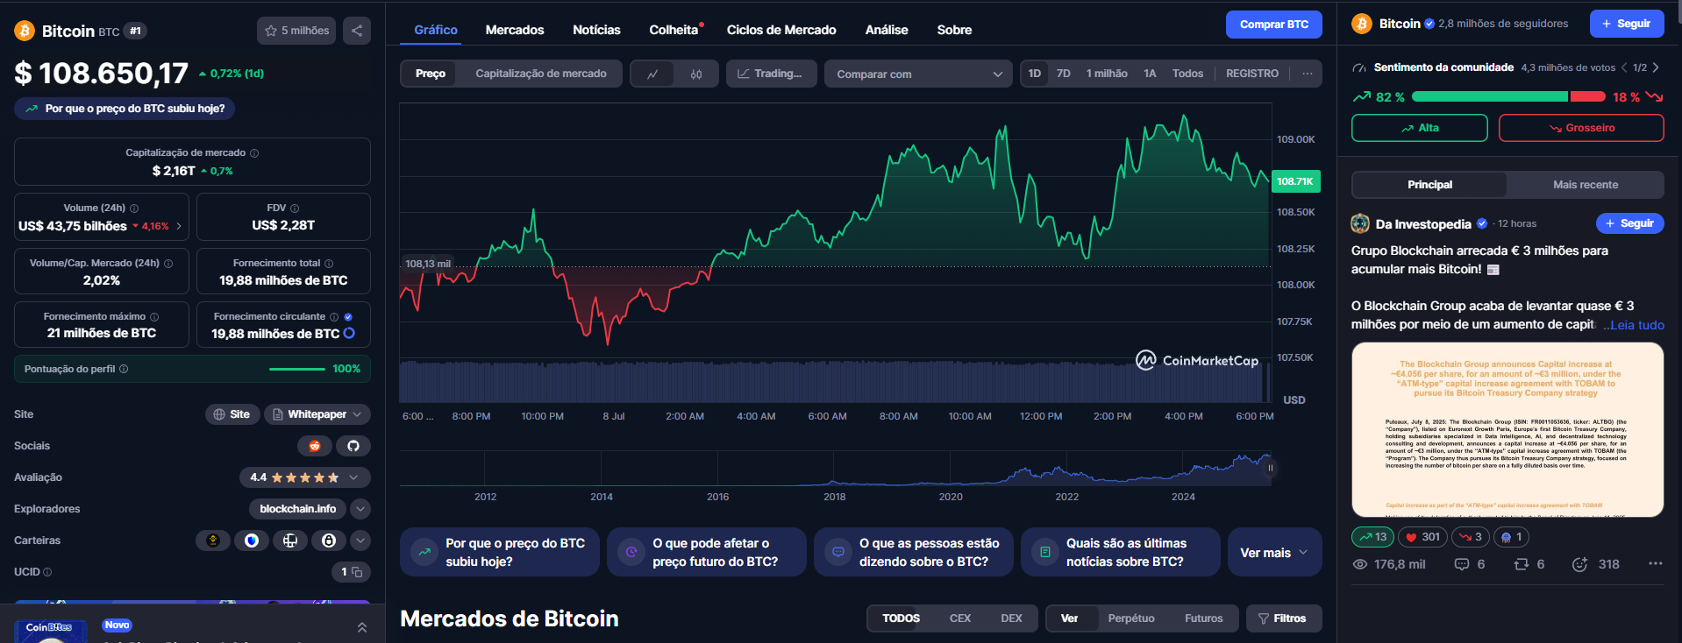Screen dimensions: 1682x643
Task: Switch chart to Capitalização de mercado view
Action: click(541, 74)
